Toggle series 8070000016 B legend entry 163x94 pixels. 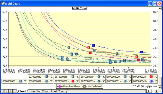[67, 77]
